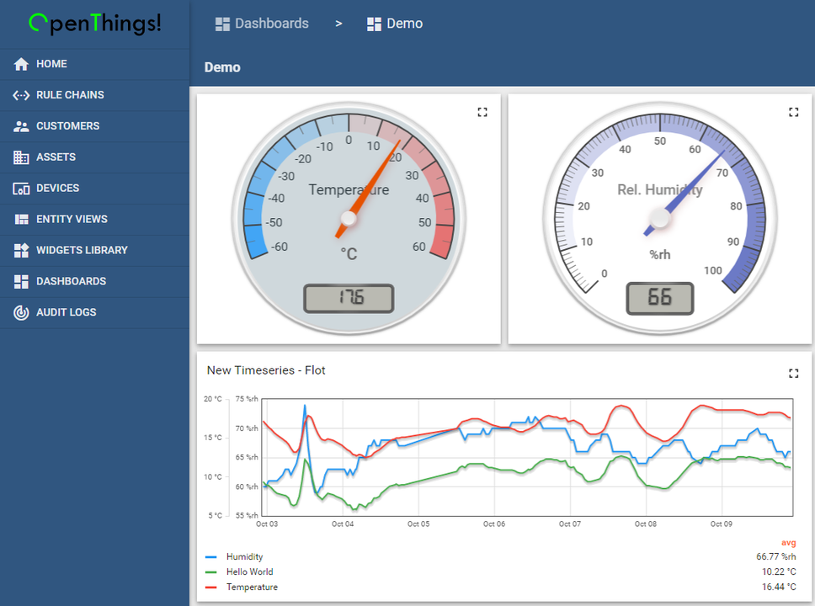Expand Temperature gauge widget to fullscreen

click(482, 112)
